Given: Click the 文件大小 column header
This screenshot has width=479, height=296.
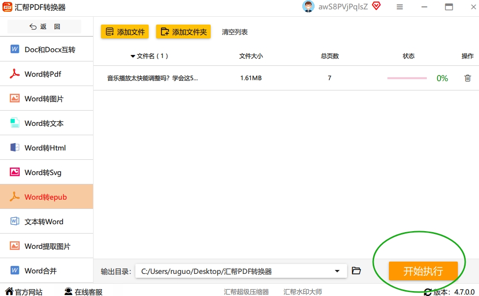Looking at the screenshot, I should point(251,56).
